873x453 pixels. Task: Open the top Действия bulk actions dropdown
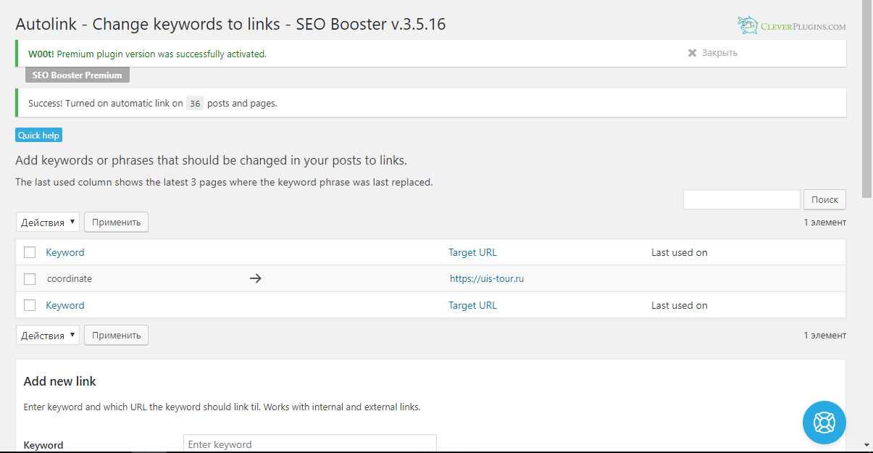pyautogui.click(x=48, y=222)
